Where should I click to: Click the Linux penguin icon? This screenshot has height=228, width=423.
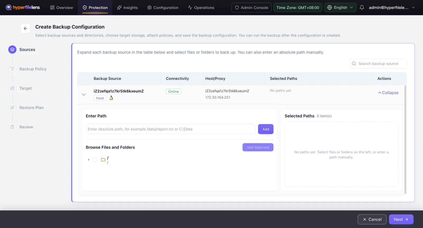[x=111, y=98]
